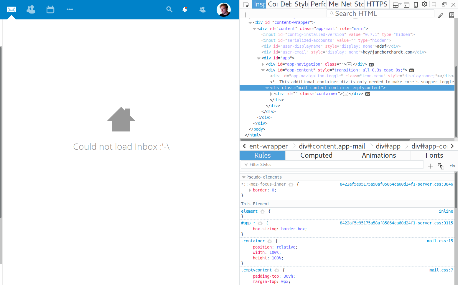Open the mail.css:15 source link
This screenshot has width=458, height=285.
(440, 241)
